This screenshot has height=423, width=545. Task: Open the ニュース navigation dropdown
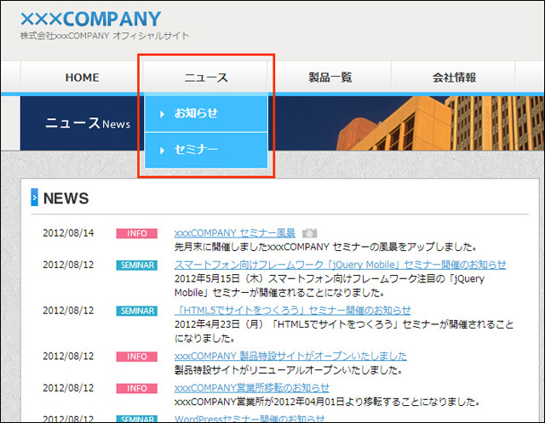click(206, 77)
